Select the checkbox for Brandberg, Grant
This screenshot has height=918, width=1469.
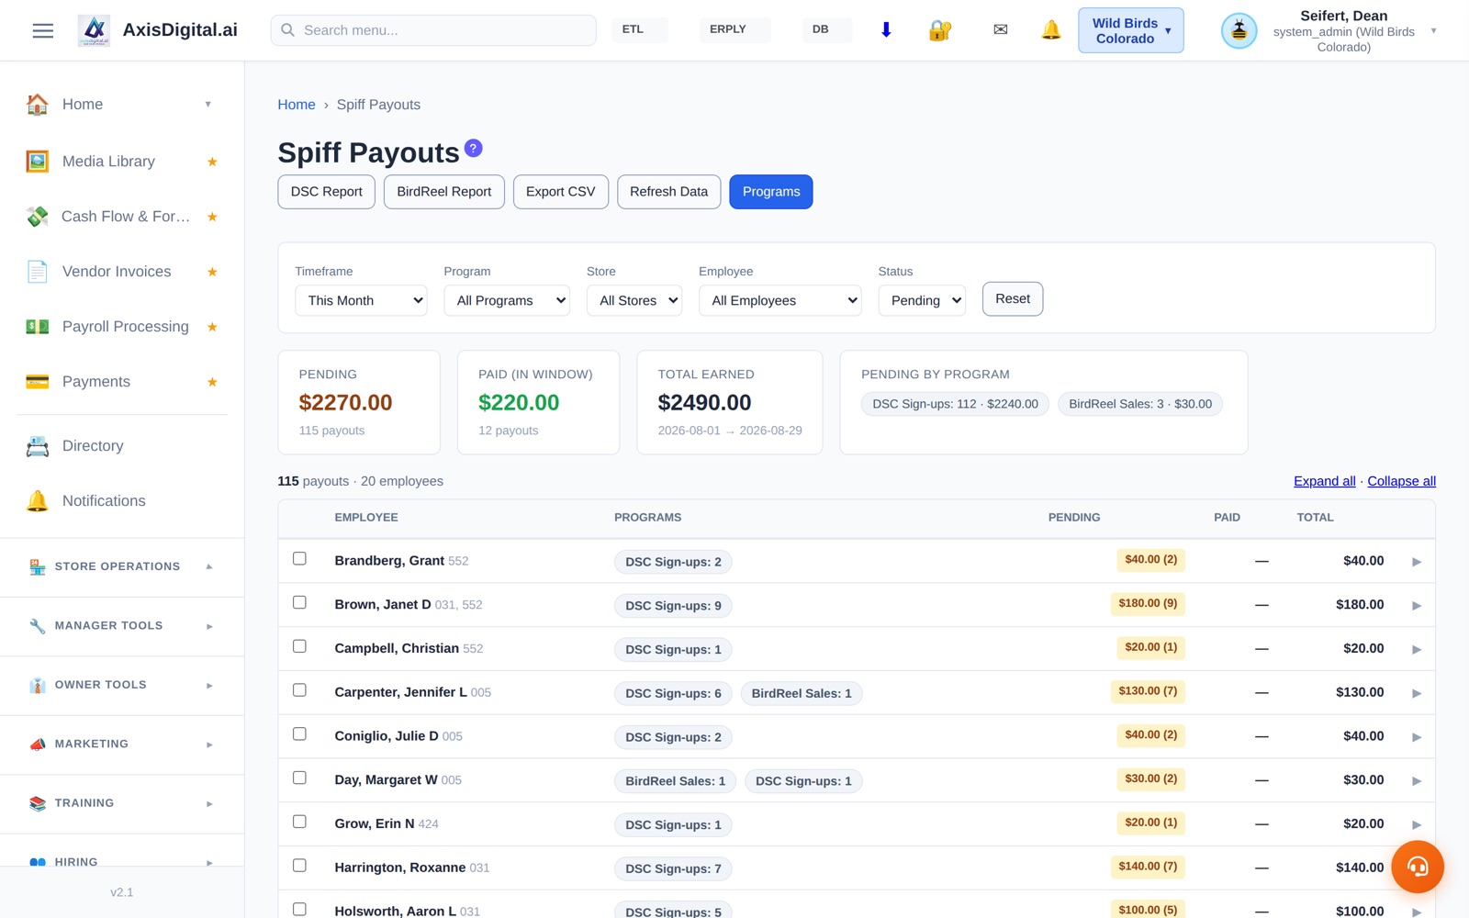(299, 558)
